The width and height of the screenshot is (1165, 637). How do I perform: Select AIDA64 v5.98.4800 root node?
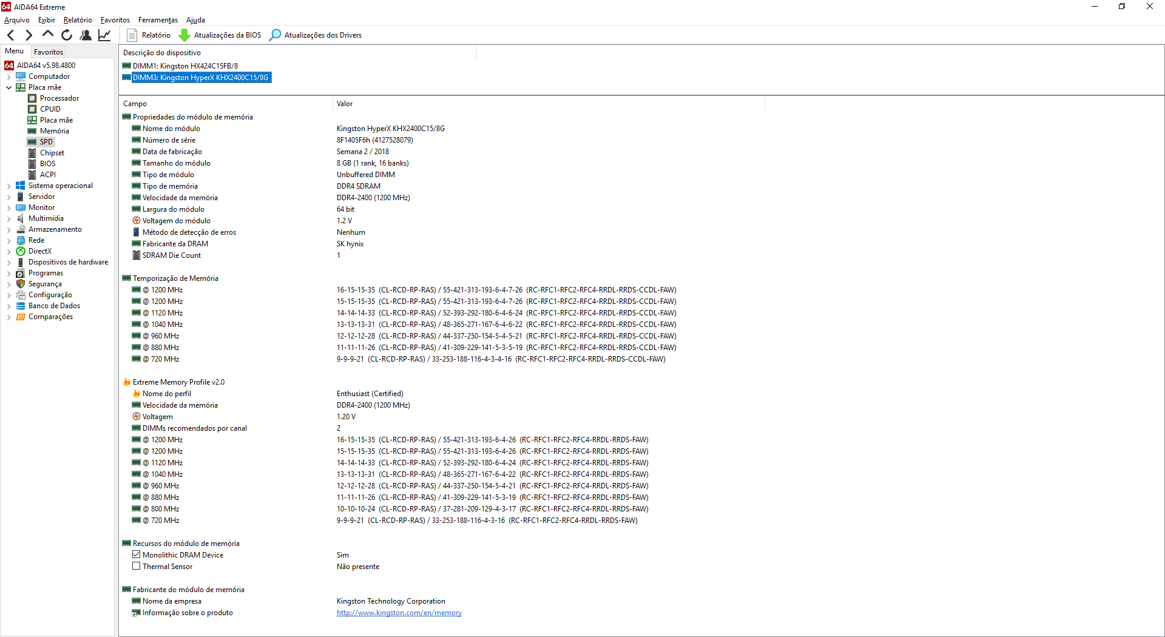[x=46, y=66]
